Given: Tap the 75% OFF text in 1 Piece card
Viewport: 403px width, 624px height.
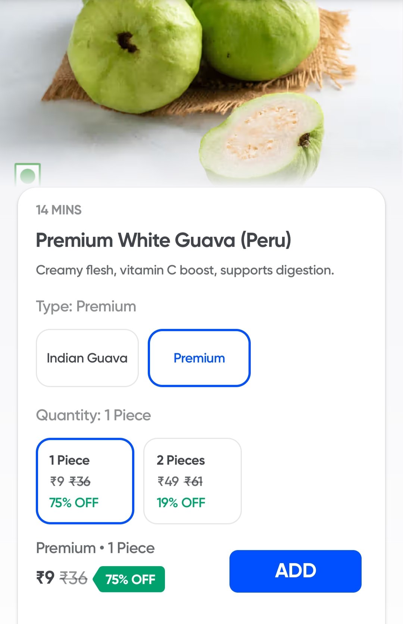Looking at the screenshot, I should (74, 503).
